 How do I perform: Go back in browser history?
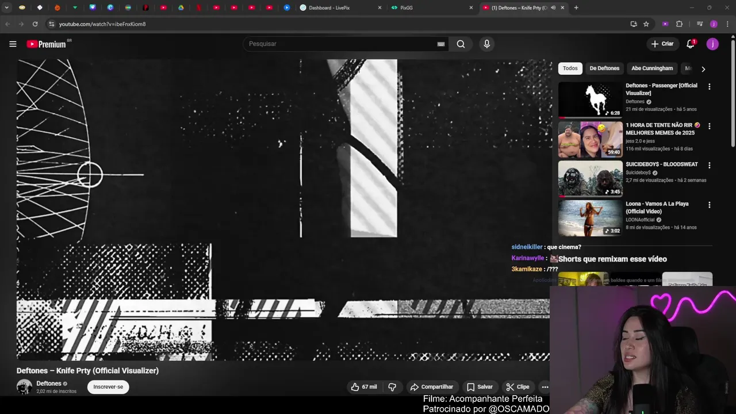7,24
